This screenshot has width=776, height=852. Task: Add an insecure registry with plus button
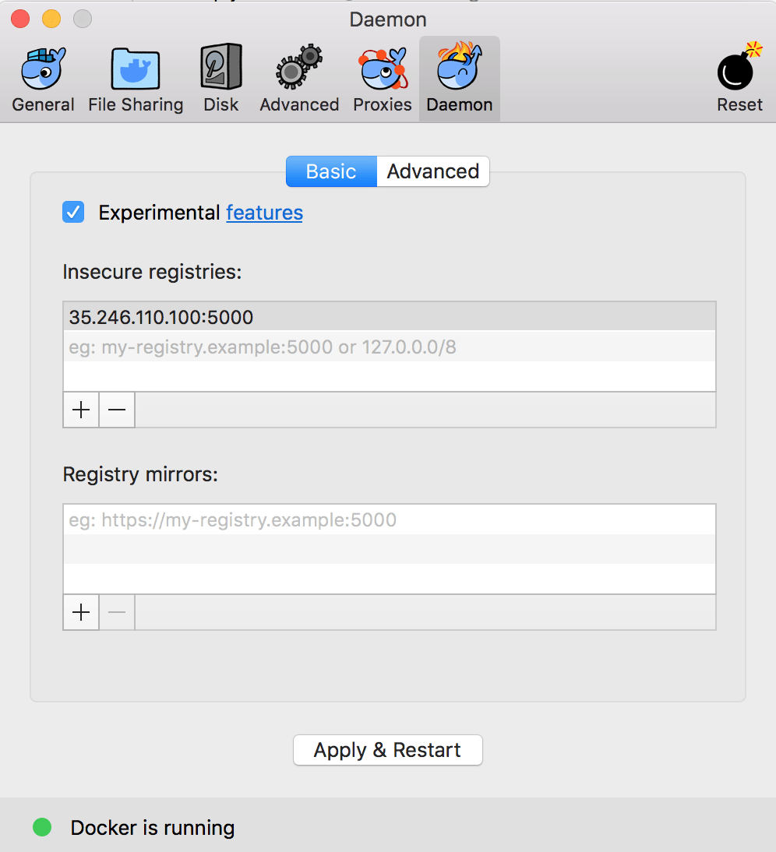click(81, 410)
